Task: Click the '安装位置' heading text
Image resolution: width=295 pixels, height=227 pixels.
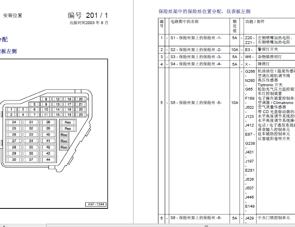Action: 13,15
